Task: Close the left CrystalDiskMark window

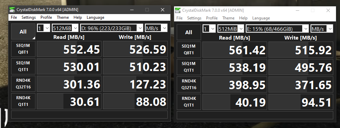Action: 163,10
